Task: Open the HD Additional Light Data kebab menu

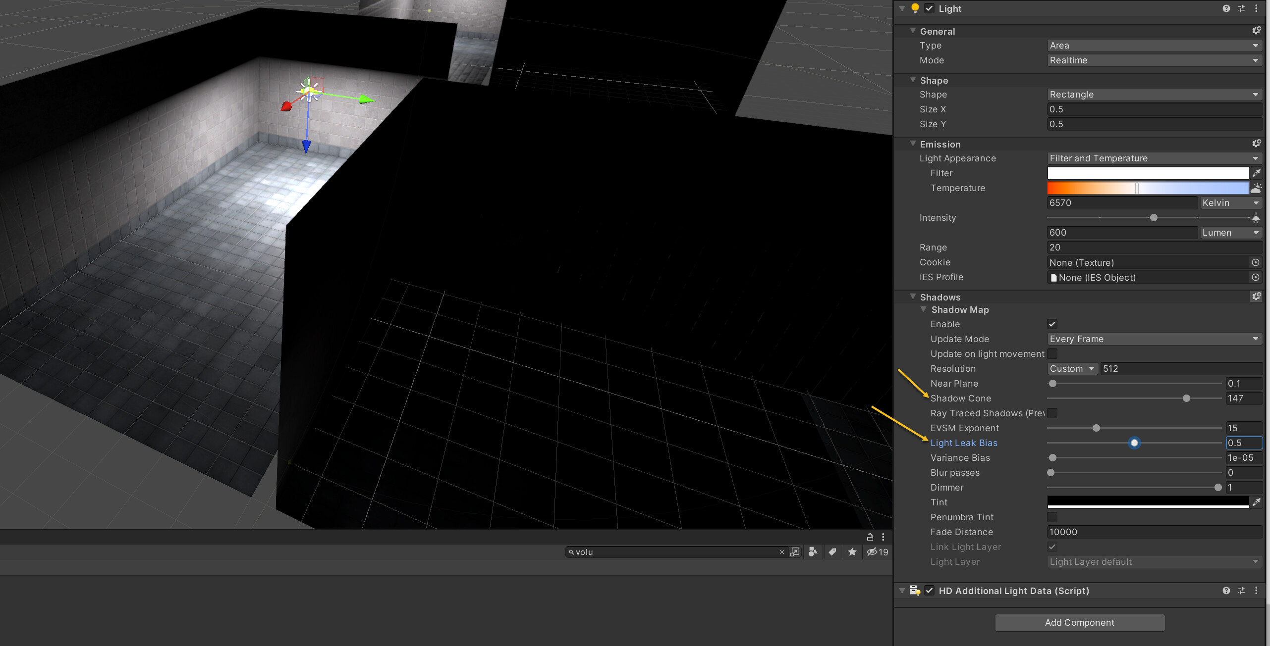Action: [x=1256, y=591]
